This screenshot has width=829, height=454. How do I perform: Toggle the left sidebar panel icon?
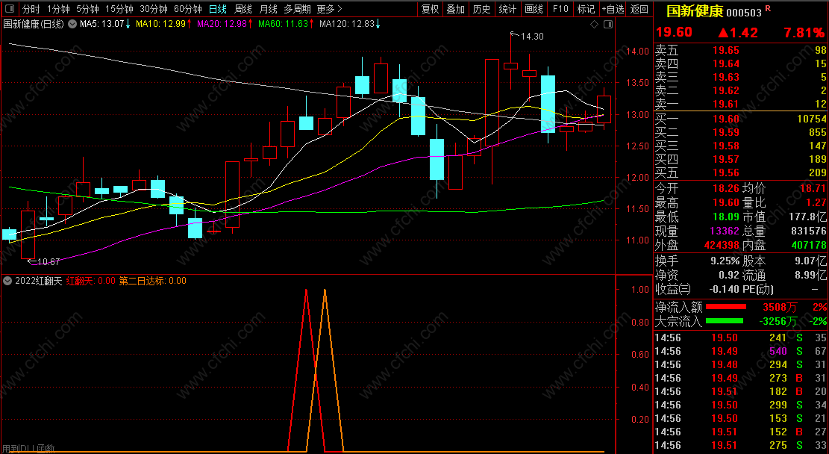click(x=9, y=9)
